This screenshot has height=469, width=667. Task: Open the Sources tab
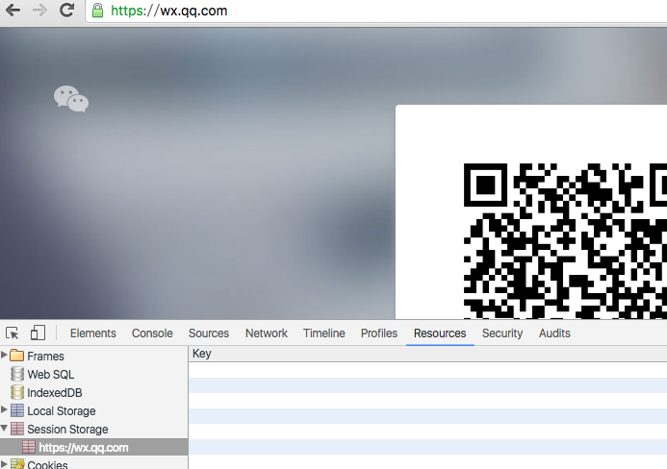209,333
